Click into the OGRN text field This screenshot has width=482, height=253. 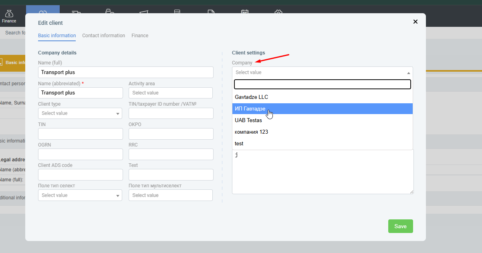click(80, 155)
